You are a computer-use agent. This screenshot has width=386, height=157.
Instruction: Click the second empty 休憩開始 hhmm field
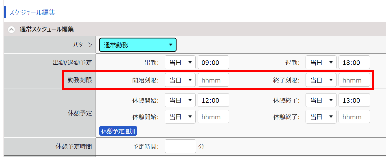(x=213, y=117)
